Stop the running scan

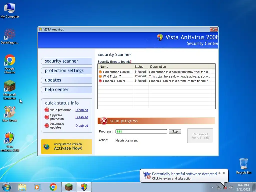175,131
